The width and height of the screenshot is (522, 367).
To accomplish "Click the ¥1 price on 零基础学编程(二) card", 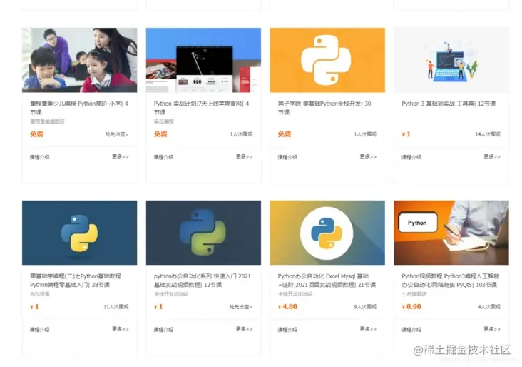I will click(34, 307).
